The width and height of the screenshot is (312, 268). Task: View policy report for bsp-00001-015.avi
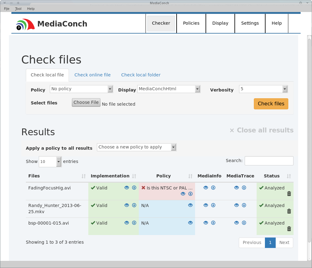tap(190, 223)
